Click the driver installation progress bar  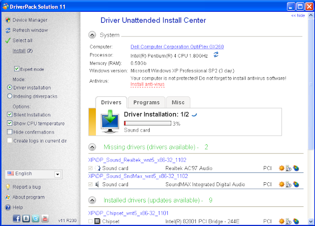148,123
